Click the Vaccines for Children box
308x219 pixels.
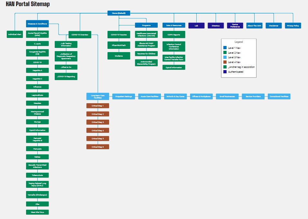[x=146, y=54]
